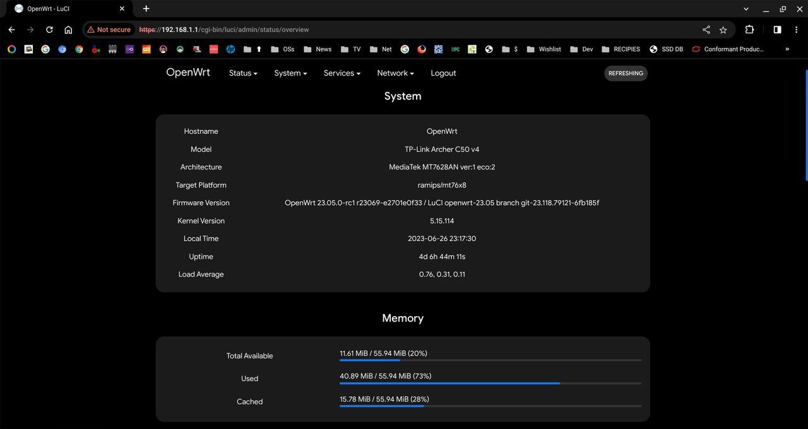This screenshot has height=429, width=808.
Task: Select the load average 0.76, 0.31, 0.11
Action: pyautogui.click(x=442, y=274)
